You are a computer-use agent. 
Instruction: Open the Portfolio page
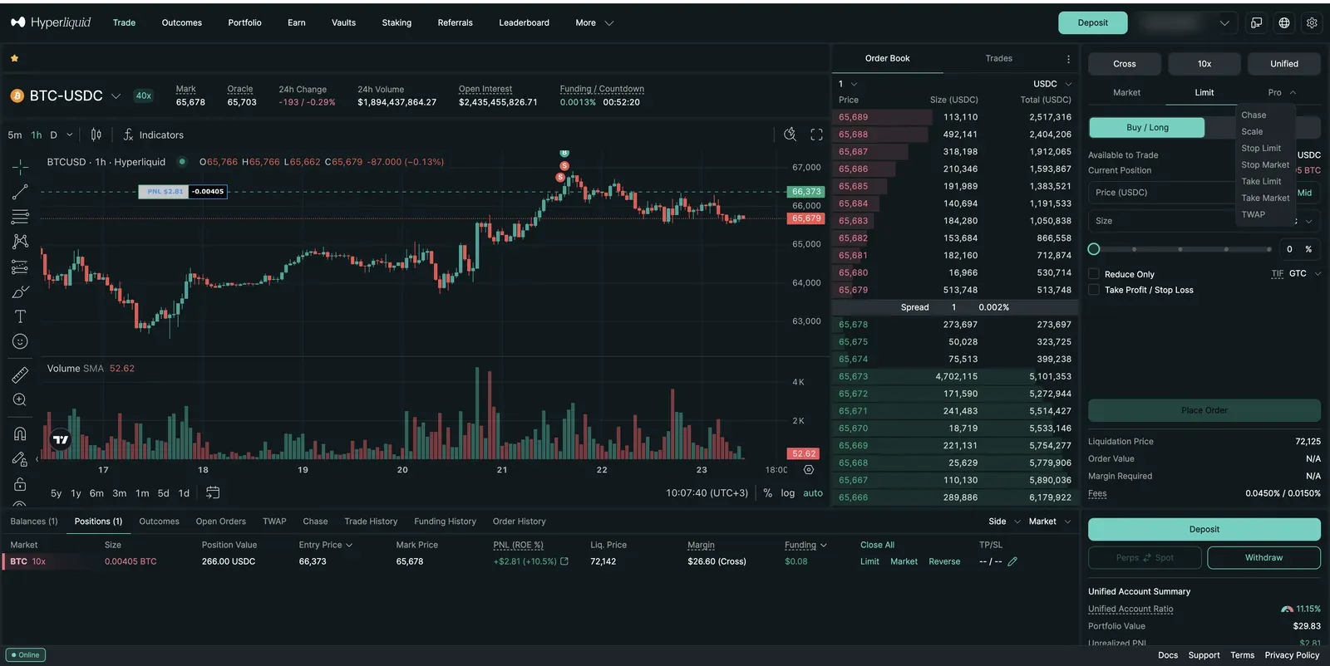pos(244,23)
